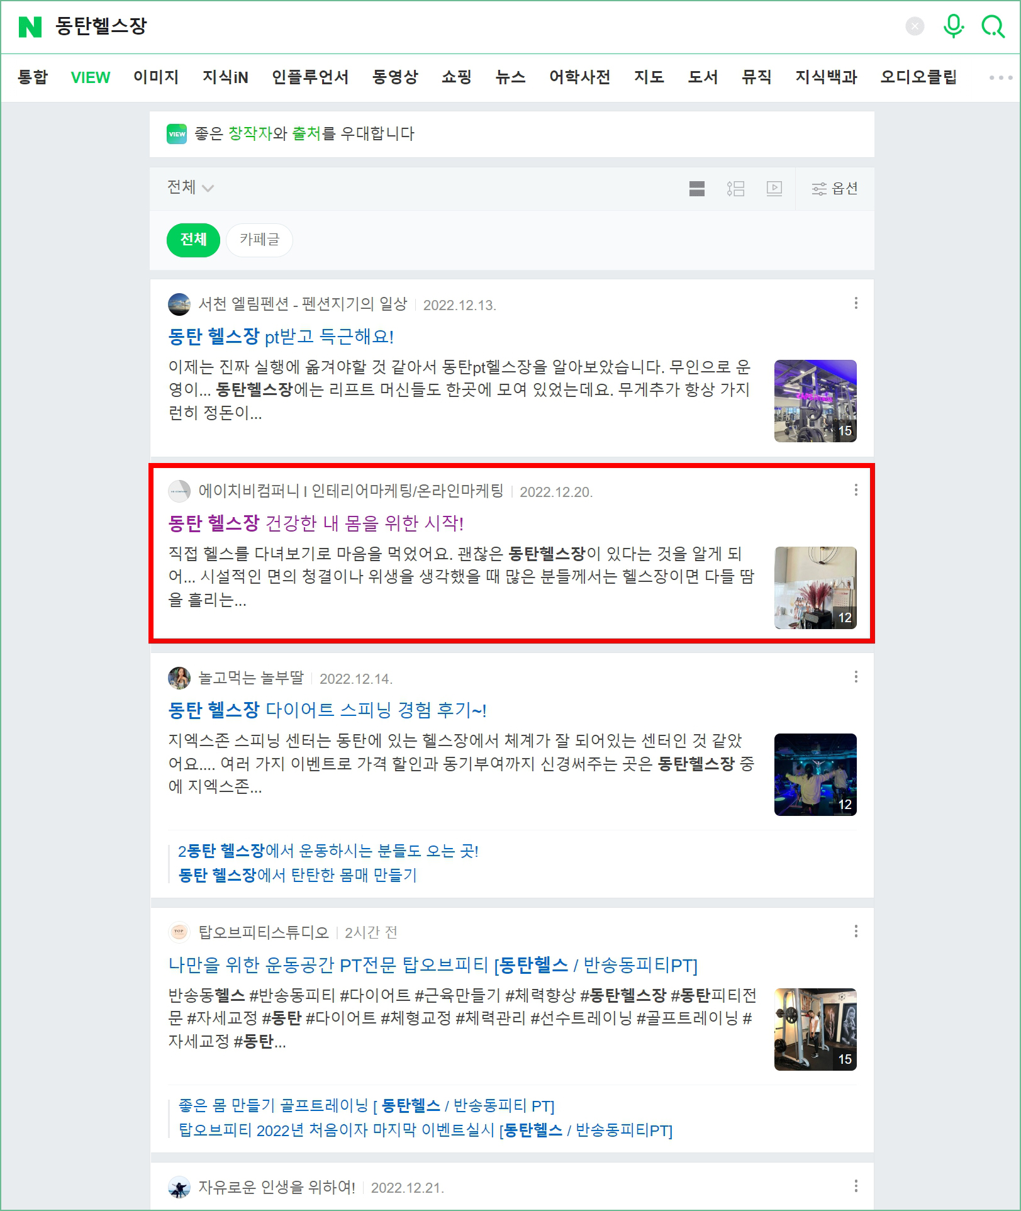The height and width of the screenshot is (1211, 1021).
Task: Open post 동탄 헬스장 pt받고 득근해요!
Action: [281, 337]
